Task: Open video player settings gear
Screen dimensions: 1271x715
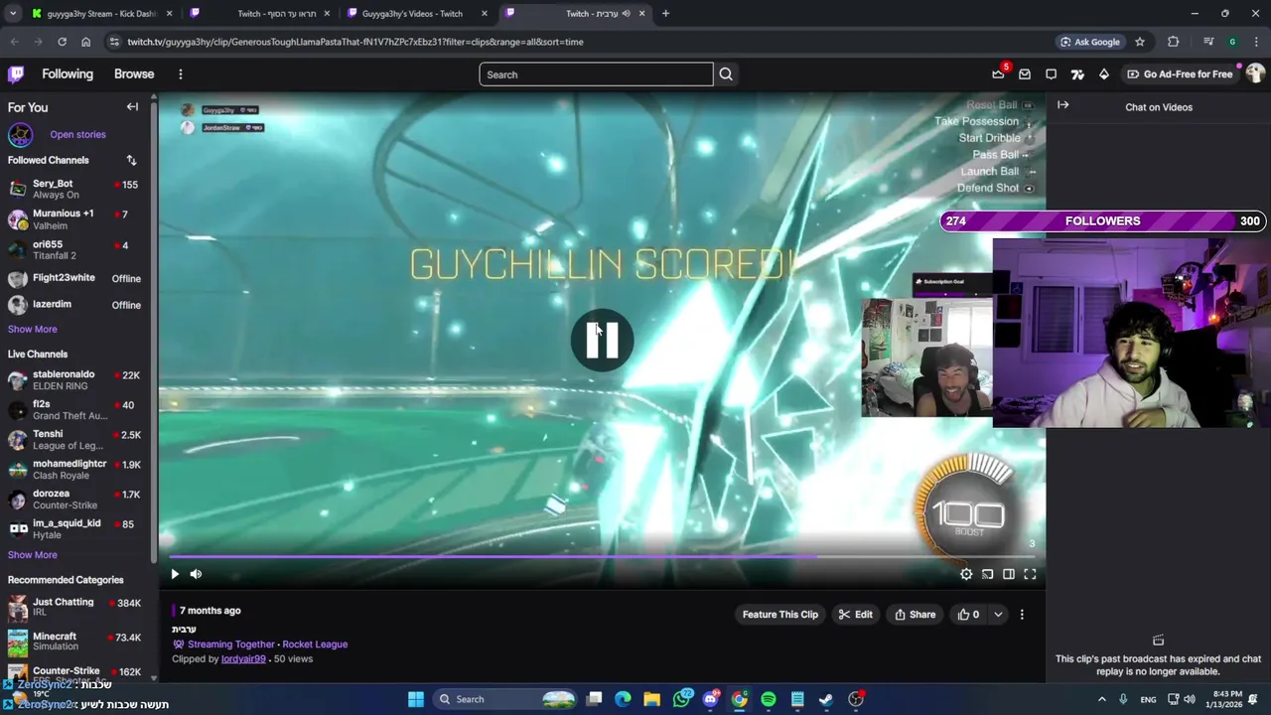Action: tap(966, 574)
